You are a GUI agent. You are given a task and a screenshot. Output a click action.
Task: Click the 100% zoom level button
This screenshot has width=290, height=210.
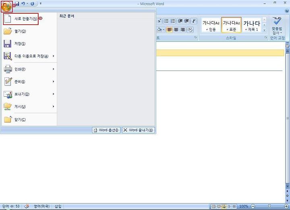(244, 206)
